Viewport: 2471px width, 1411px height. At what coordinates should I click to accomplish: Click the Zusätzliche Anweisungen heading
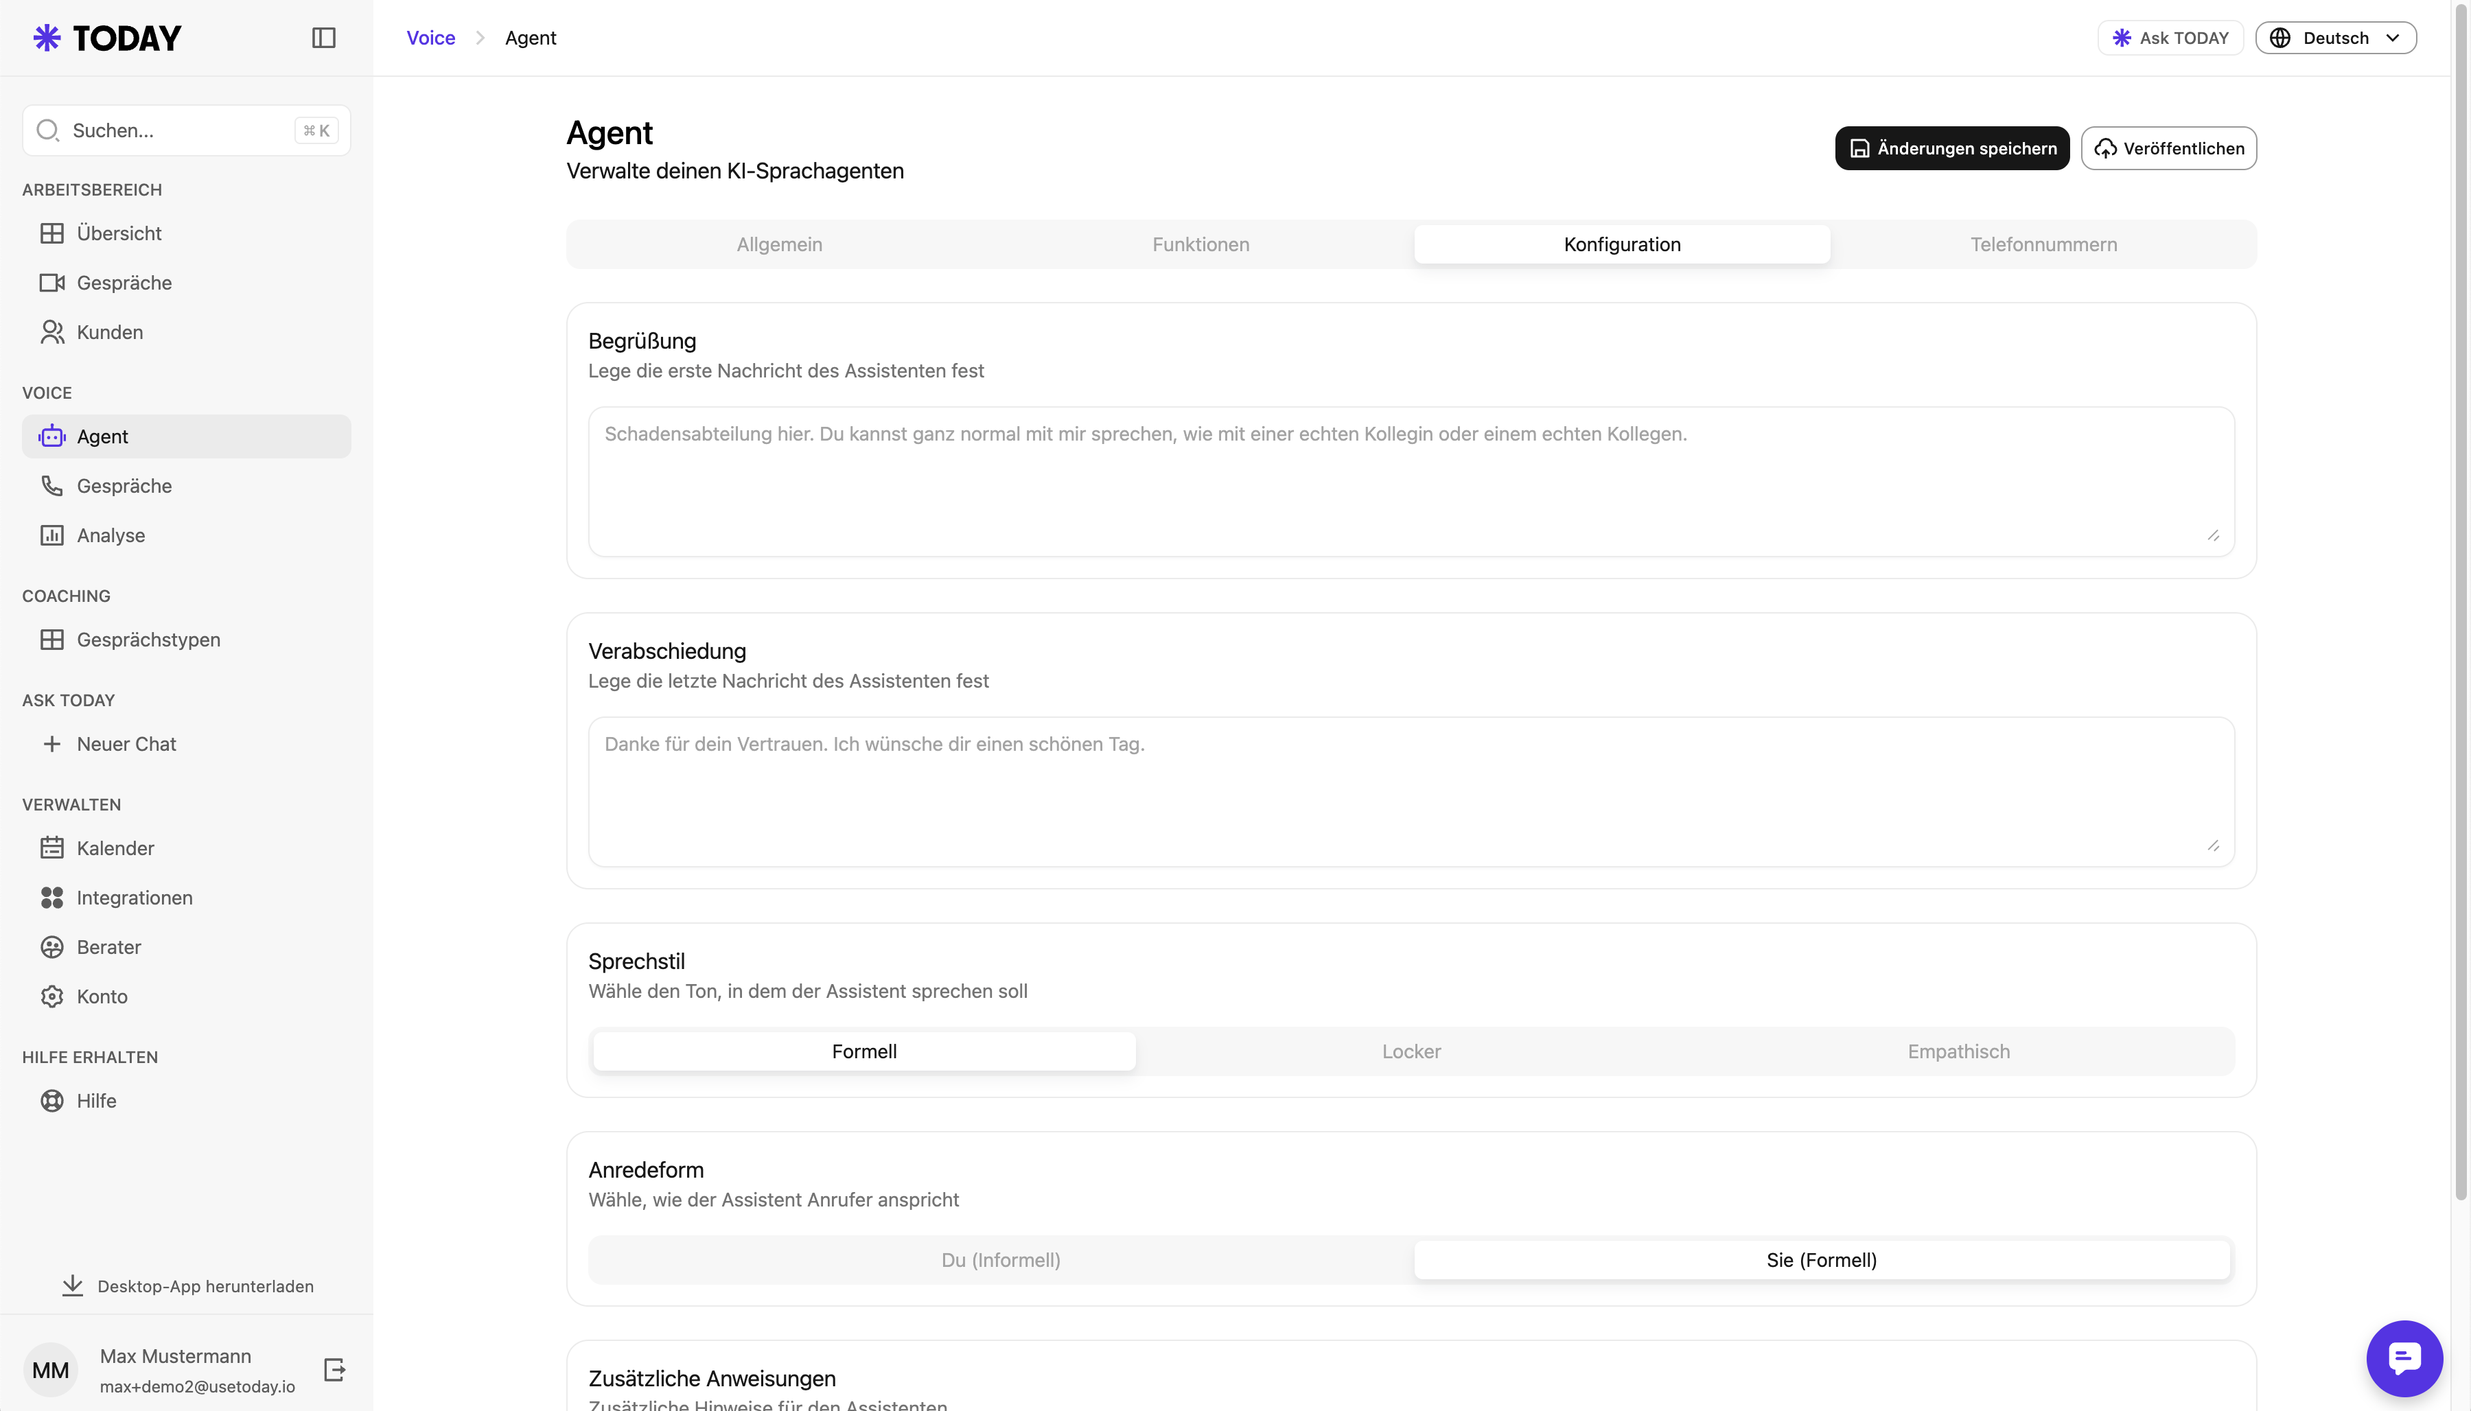click(712, 1378)
